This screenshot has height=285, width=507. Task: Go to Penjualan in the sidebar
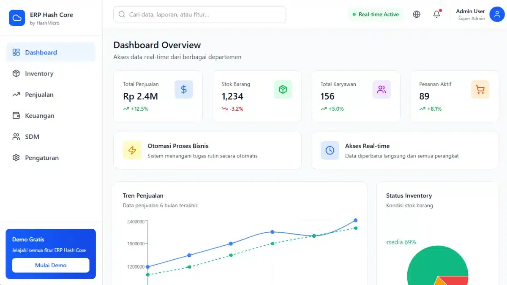[x=39, y=95]
